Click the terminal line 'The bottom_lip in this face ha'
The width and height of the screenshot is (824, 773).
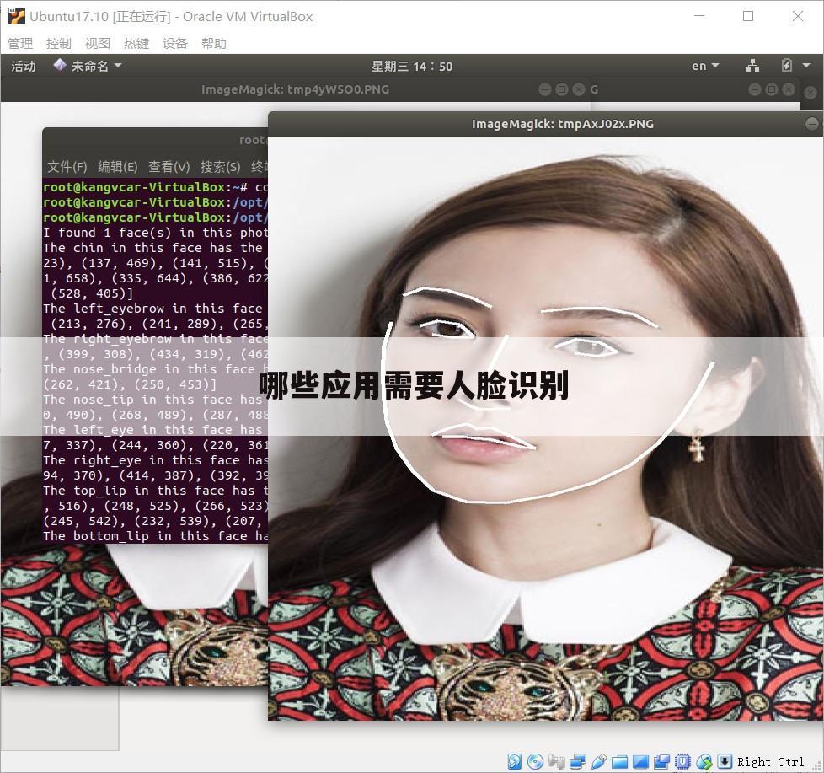pyautogui.click(x=156, y=536)
